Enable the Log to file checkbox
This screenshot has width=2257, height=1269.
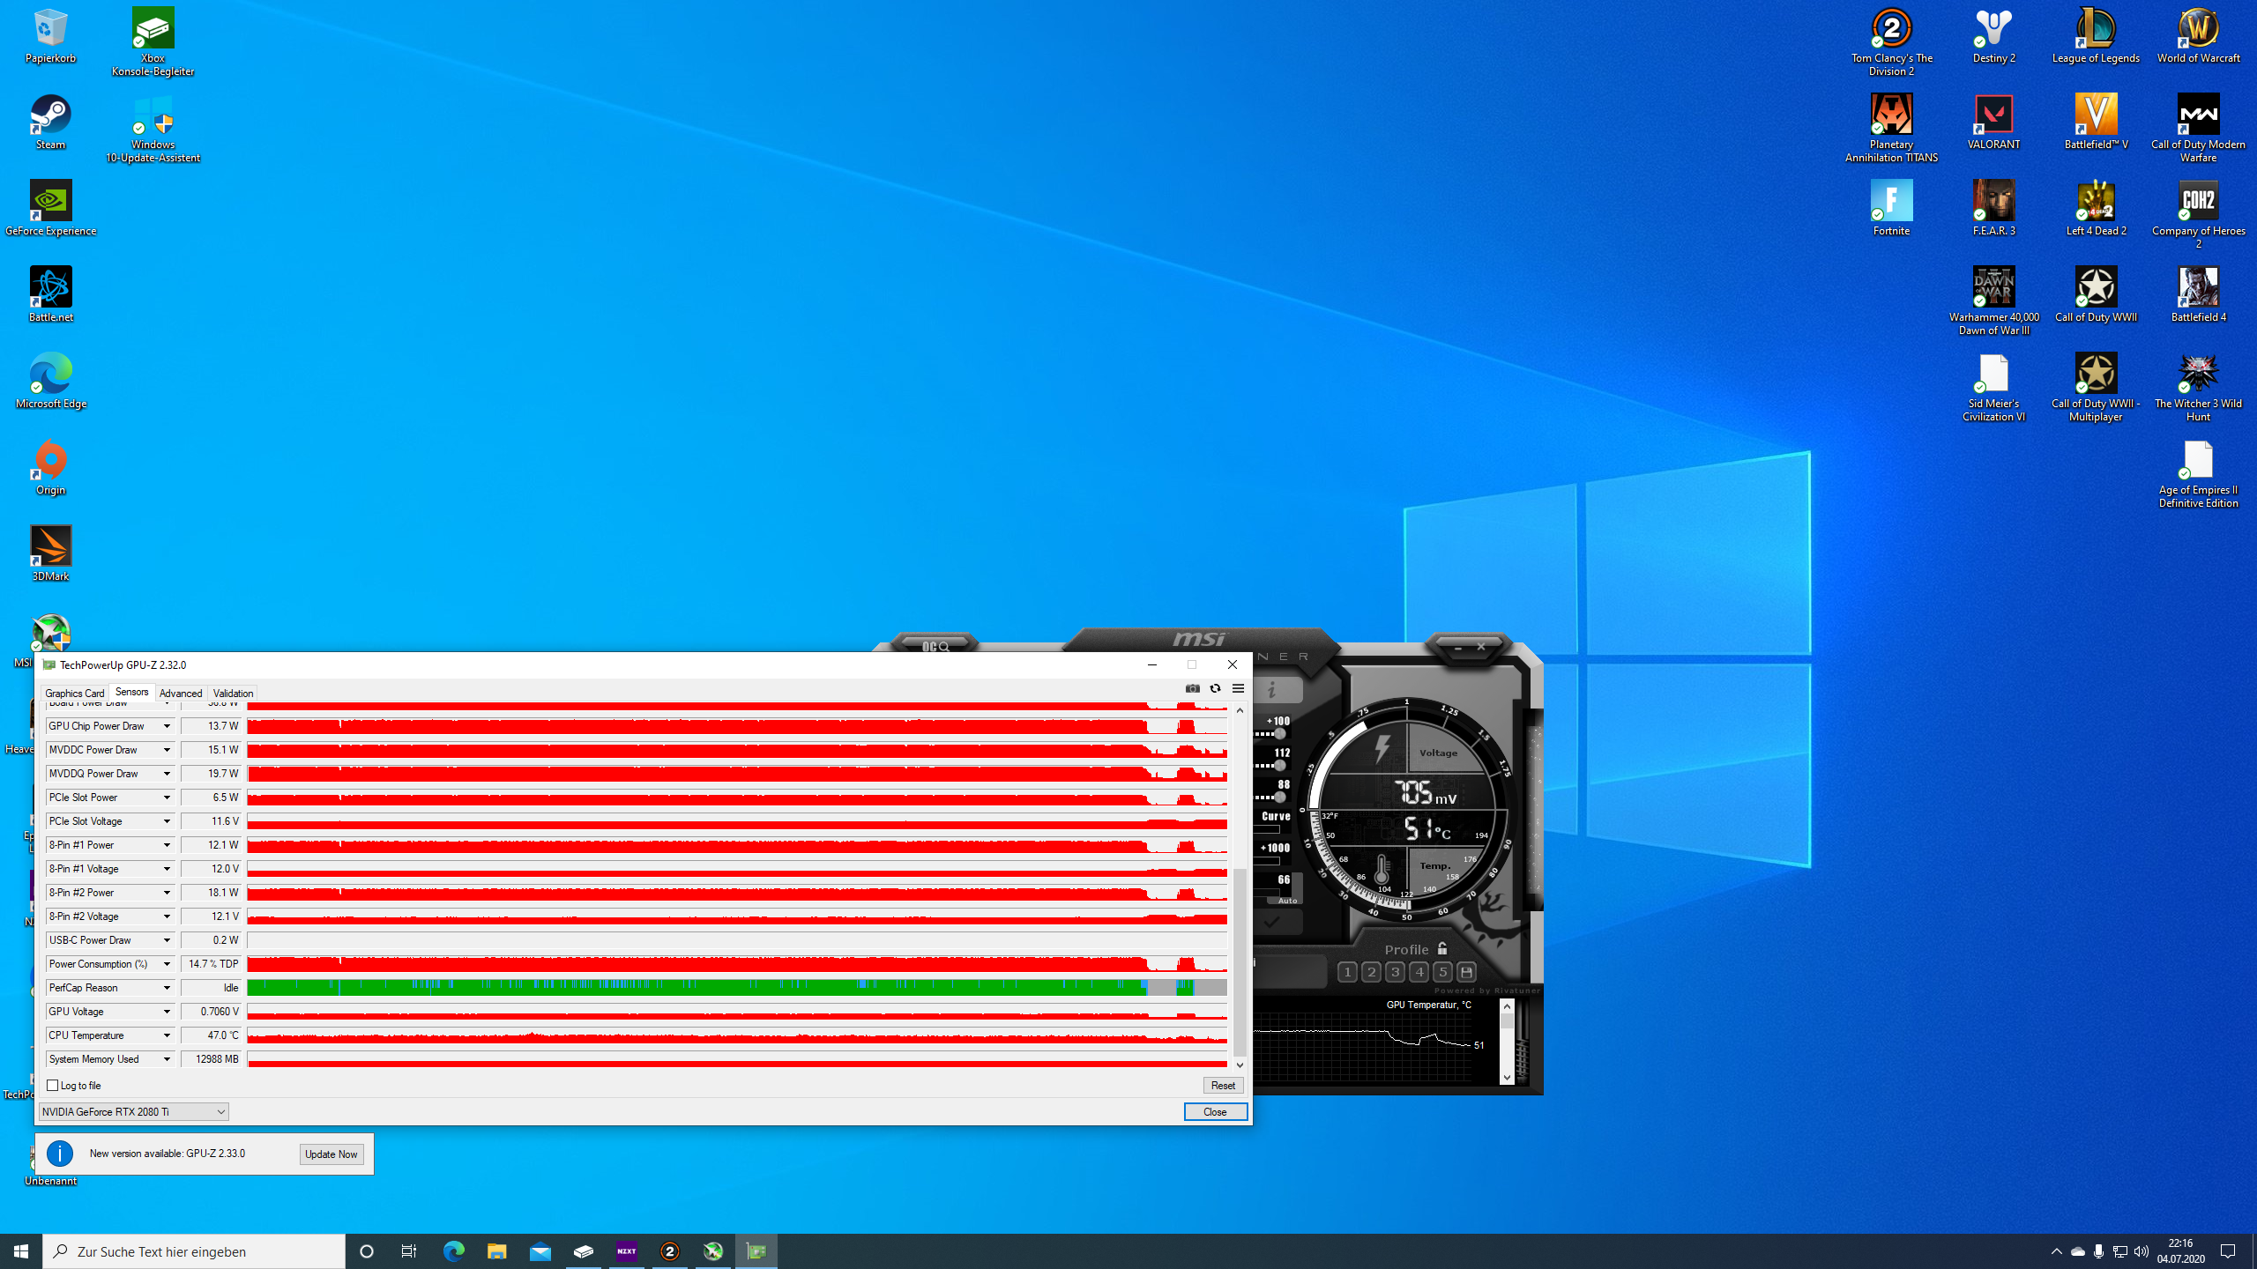click(x=53, y=1086)
